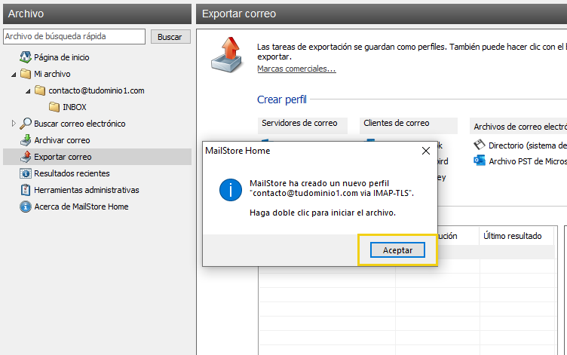
Task: Go to Archivar correo
Action: click(x=62, y=140)
